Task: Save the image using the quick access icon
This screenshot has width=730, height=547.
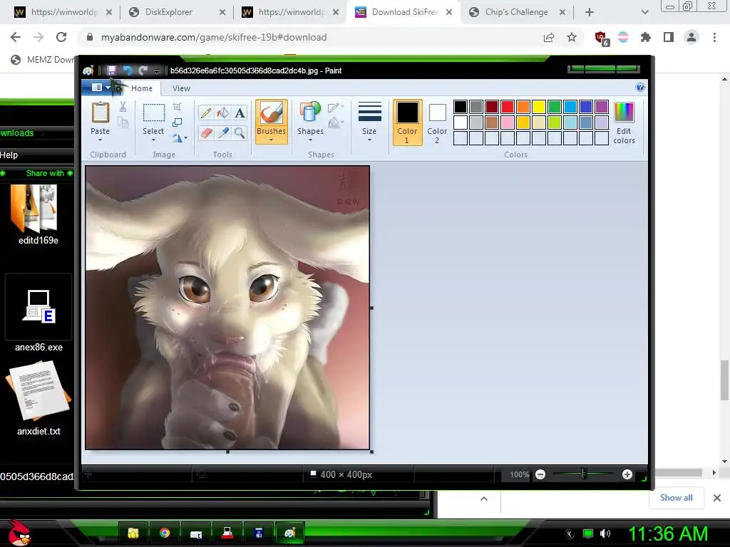Action: point(111,71)
